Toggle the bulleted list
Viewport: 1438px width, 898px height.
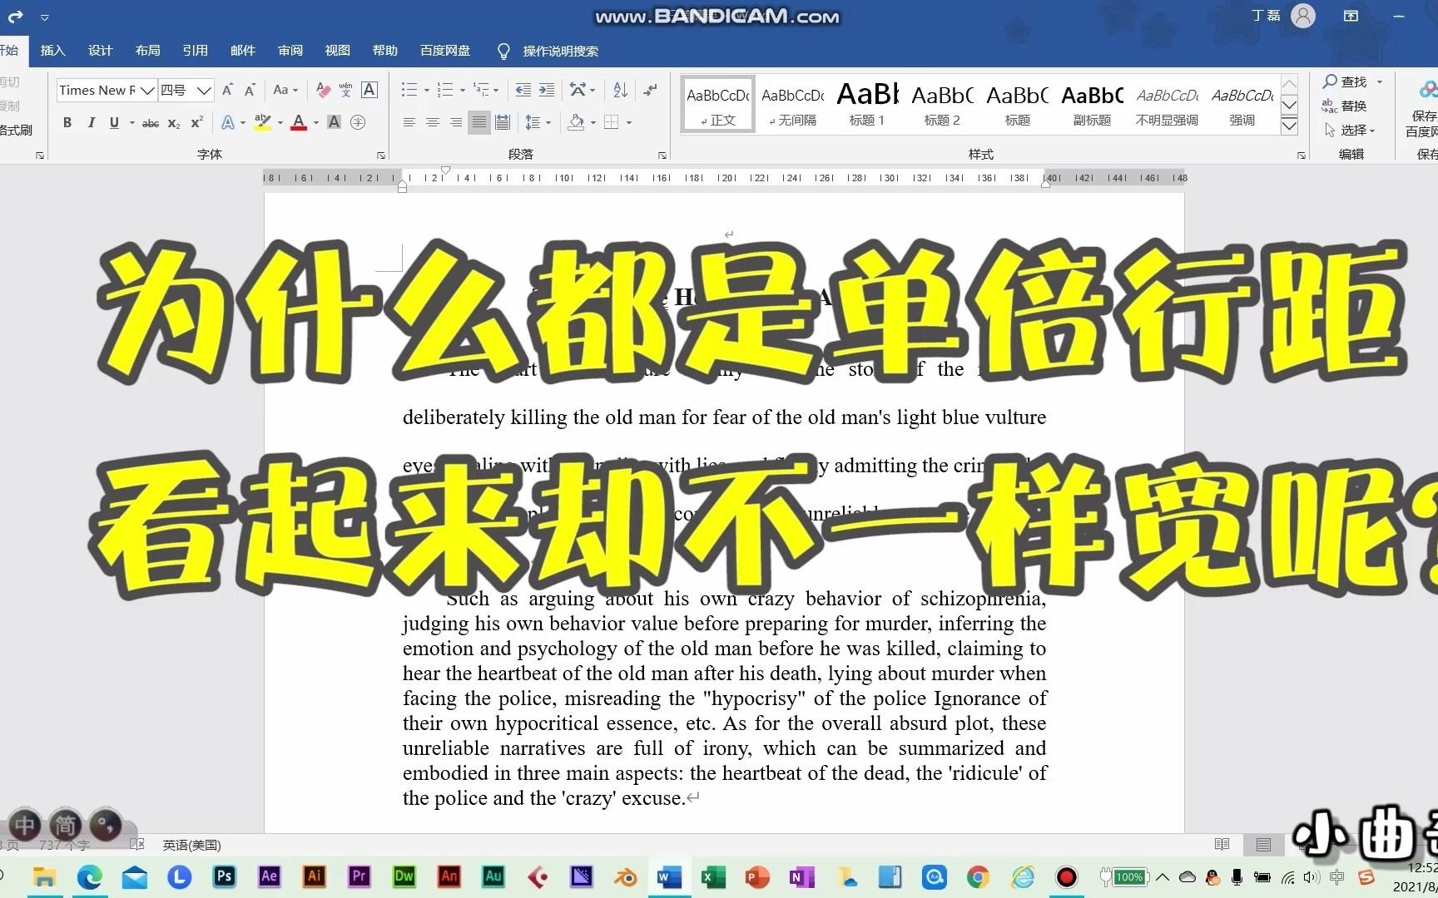[408, 90]
